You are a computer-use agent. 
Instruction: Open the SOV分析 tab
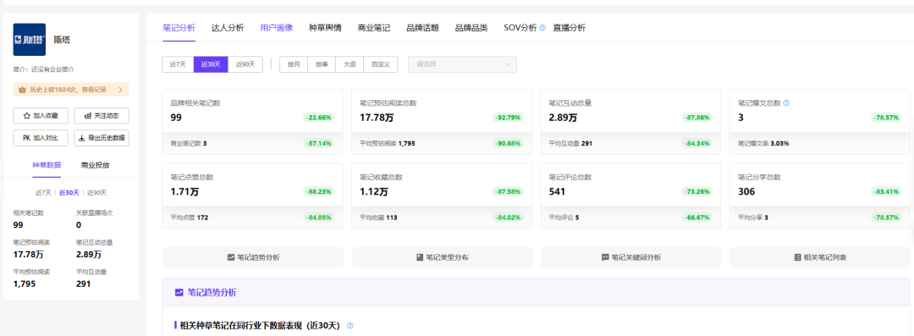click(520, 27)
